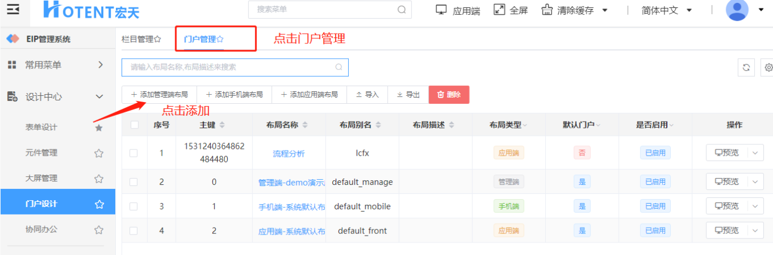Screen dimensions: 773x255
Task: Open more actions arrow for default_front row
Action: tap(756, 230)
